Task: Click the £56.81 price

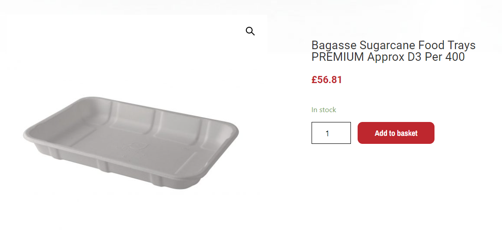Action: 327,80
